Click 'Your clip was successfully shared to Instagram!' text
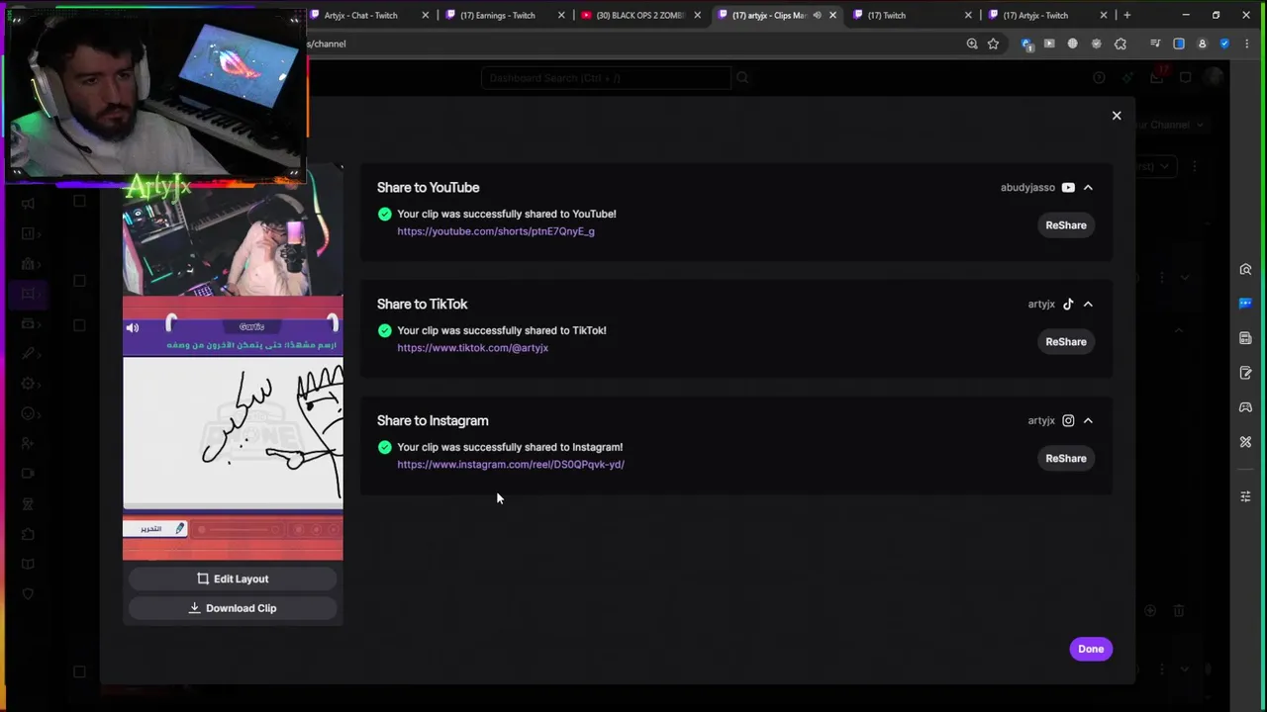 coord(510,447)
